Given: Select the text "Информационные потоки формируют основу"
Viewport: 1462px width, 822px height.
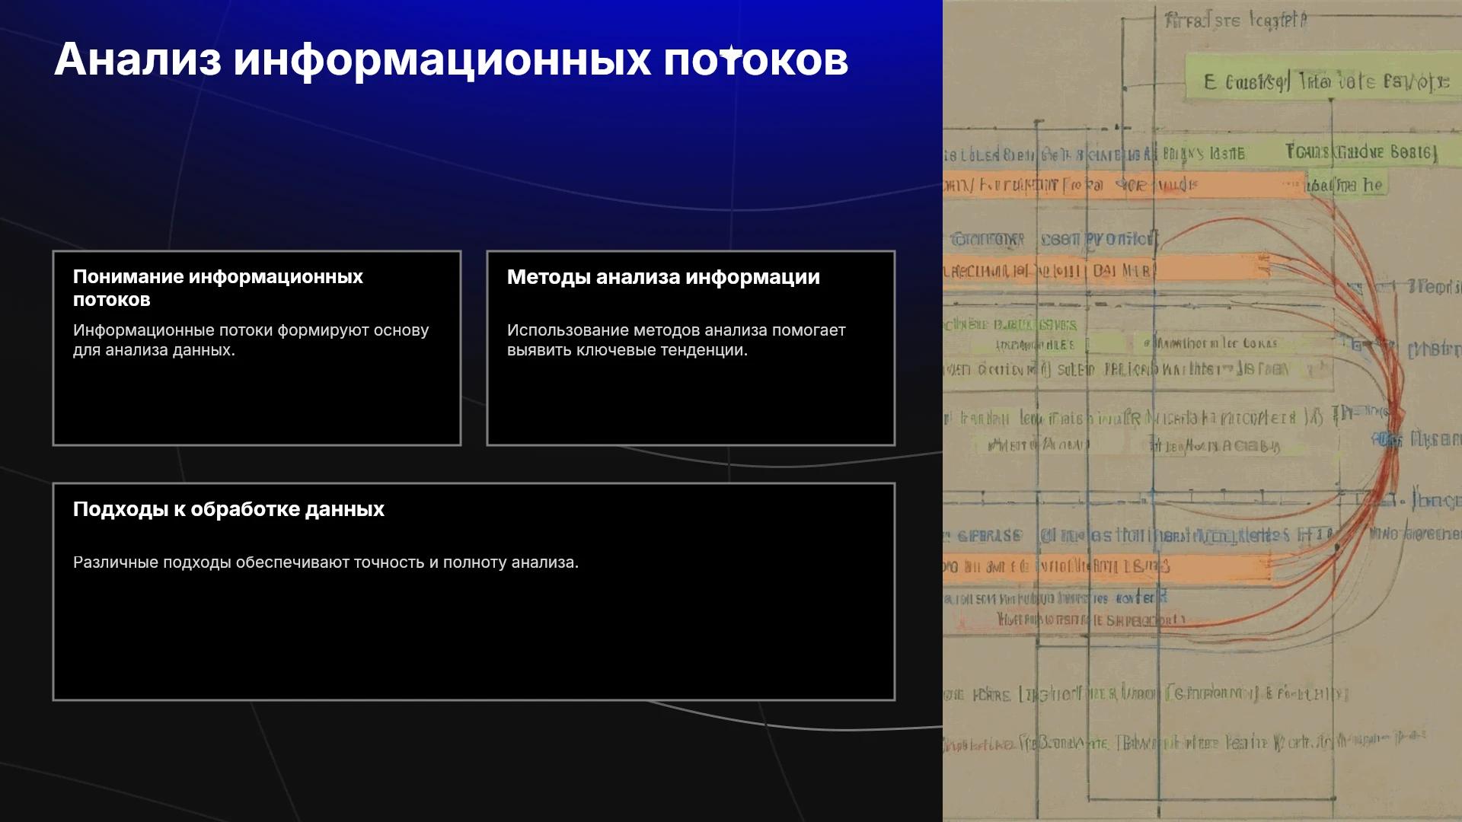Looking at the screenshot, I should (x=251, y=330).
